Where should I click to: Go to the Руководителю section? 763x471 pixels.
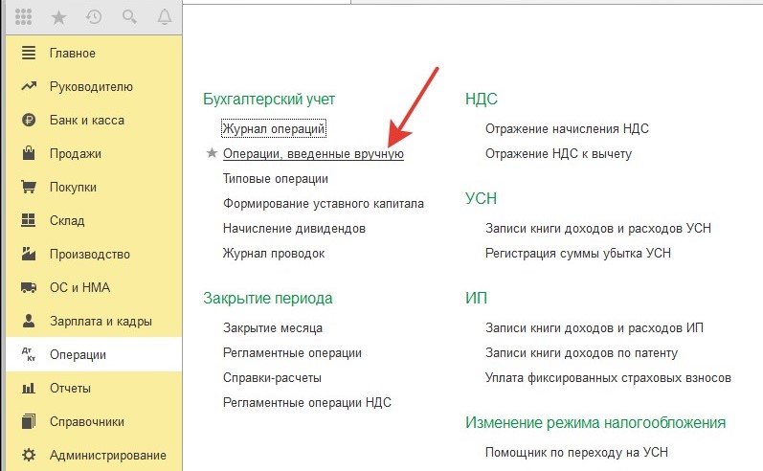click(x=91, y=87)
